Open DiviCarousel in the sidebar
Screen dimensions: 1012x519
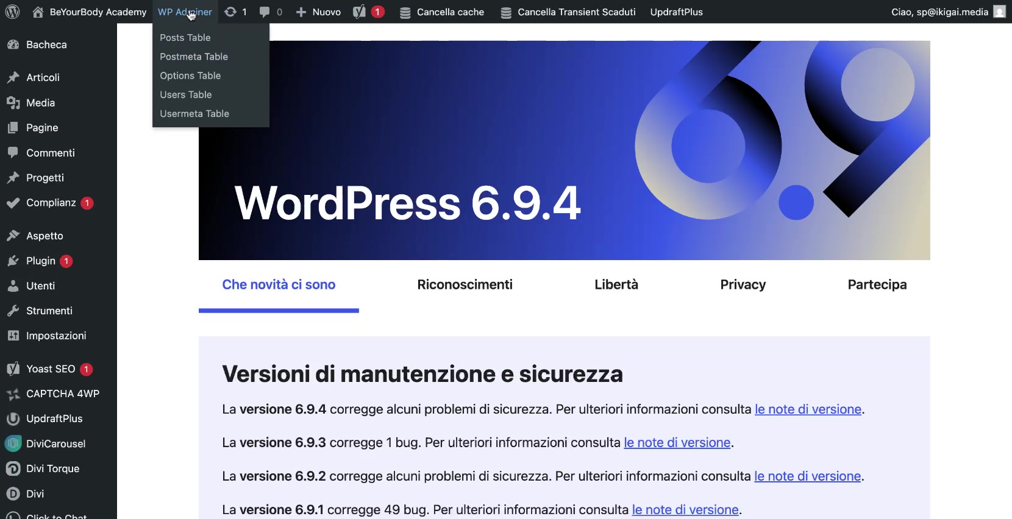(55, 443)
